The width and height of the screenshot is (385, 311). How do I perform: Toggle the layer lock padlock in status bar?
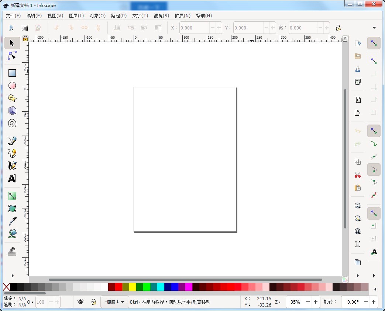pos(94,302)
